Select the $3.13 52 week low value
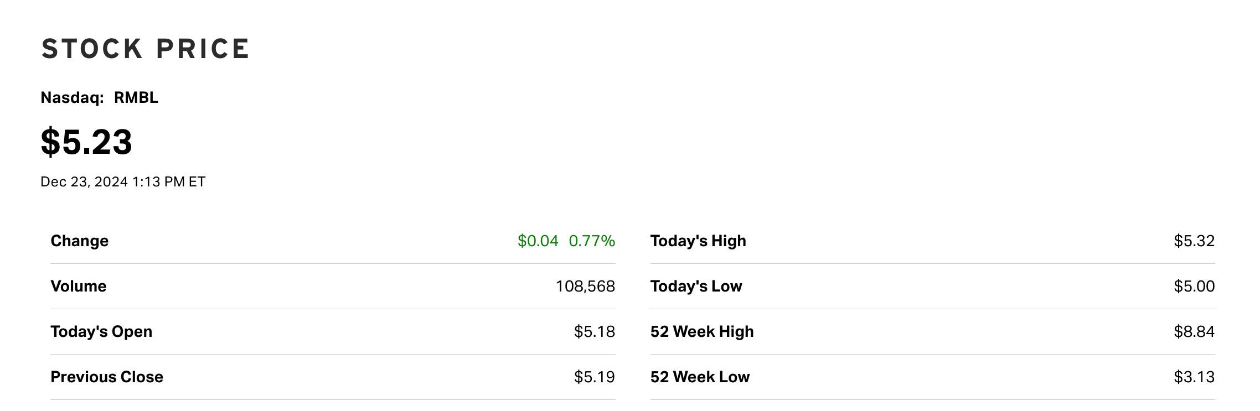Viewport: 1260px width, 411px height. (x=1194, y=377)
